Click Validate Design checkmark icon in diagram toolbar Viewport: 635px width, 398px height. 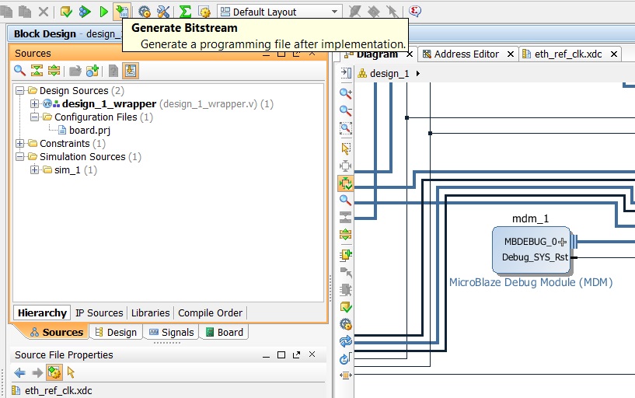pyautogui.click(x=345, y=307)
